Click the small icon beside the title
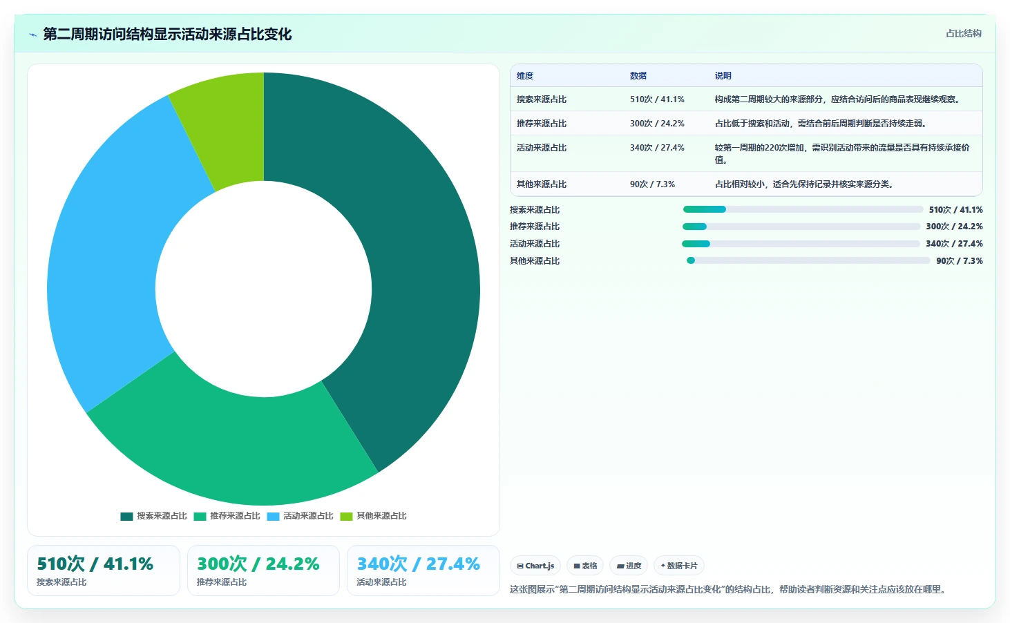The image size is (1010, 623). pyautogui.click(x=32, y=35)
